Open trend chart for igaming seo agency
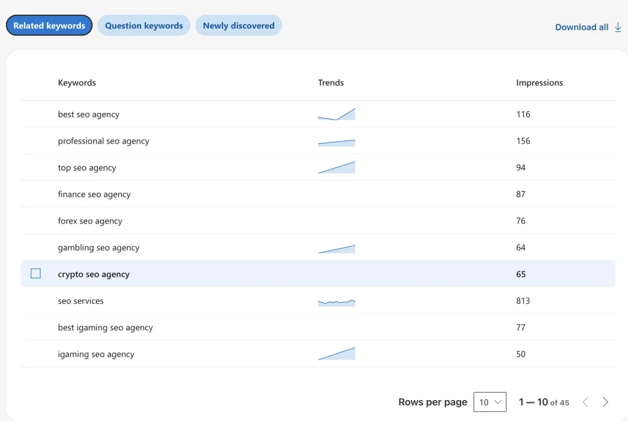The image size is (628, 421). [337, 353]
